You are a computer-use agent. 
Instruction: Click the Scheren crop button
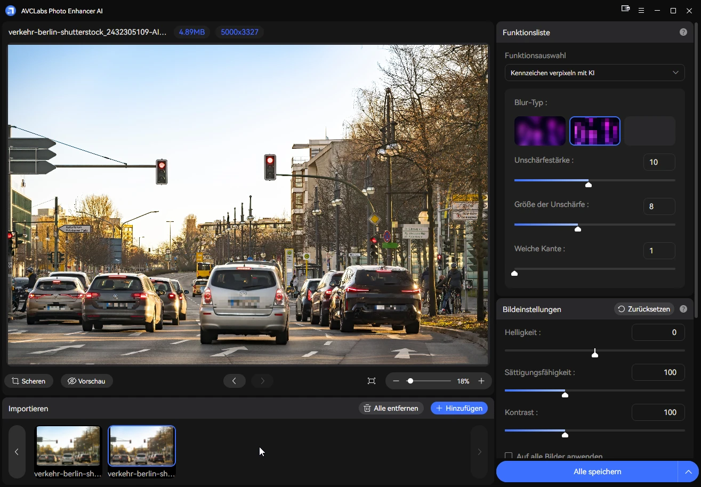tap(29, 381)
